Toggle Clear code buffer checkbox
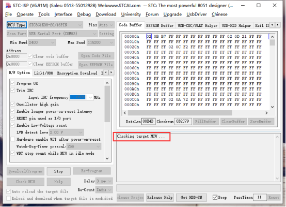This screenshot has width=286, height=207. tap(30, 56)
